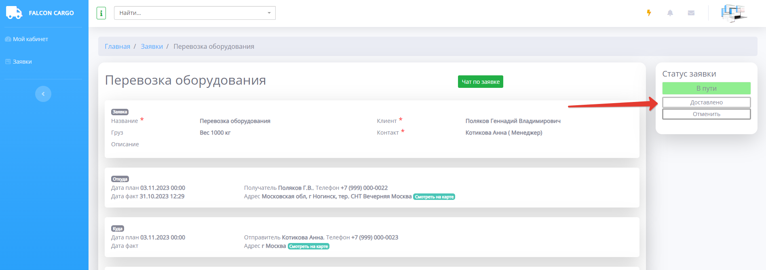Select the В пути status
The width and height of the screenshot is (766, 270).
tap(706, 88)
